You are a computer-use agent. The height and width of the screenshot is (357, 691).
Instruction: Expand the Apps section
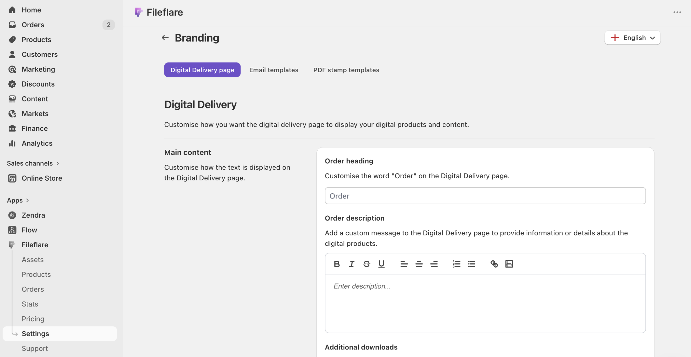pyautogui.click(x=18, y=200)
